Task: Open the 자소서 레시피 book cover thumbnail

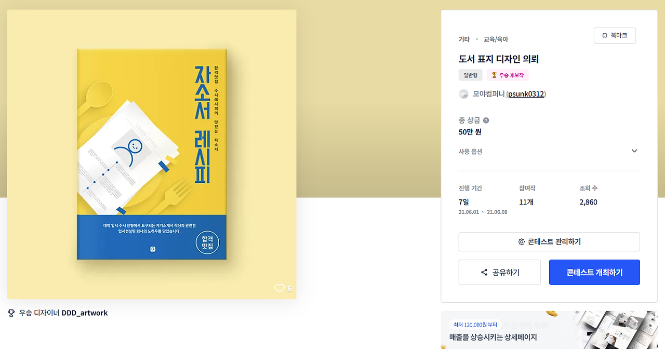Action: [152, 154]
